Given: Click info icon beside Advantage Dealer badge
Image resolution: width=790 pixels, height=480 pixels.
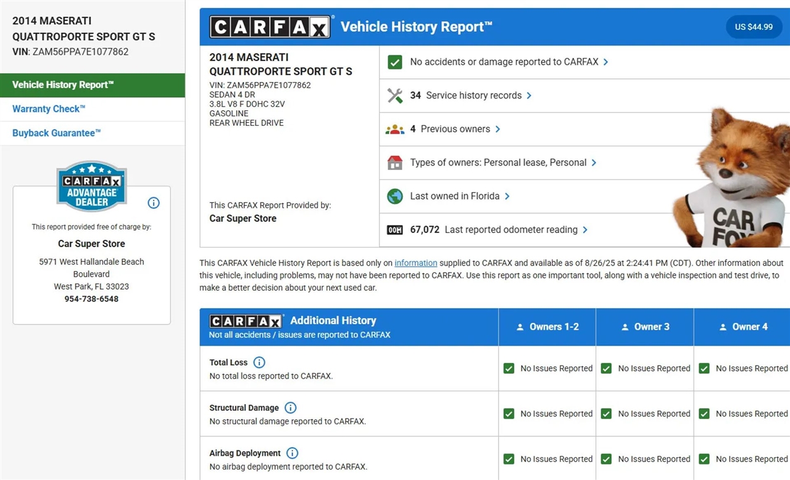Looking at the screenshot, I should point(154,203).
